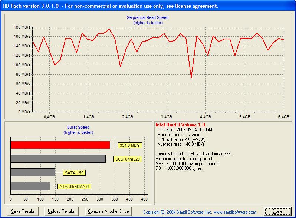Viewport: 296px width, 218px height.
Task: Click the 450 burst axis label
Action: pyautogui.click(x=144, y=199)
